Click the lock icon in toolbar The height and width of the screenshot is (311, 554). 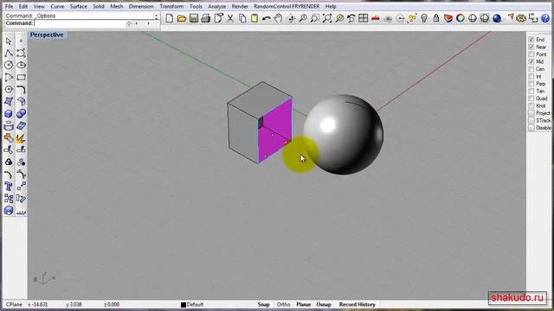[436, 18]
